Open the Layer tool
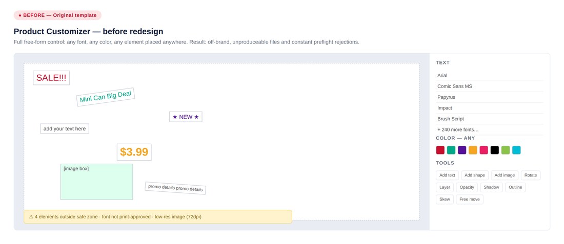The height and width of the screenshot is (244, 564). 445,187
